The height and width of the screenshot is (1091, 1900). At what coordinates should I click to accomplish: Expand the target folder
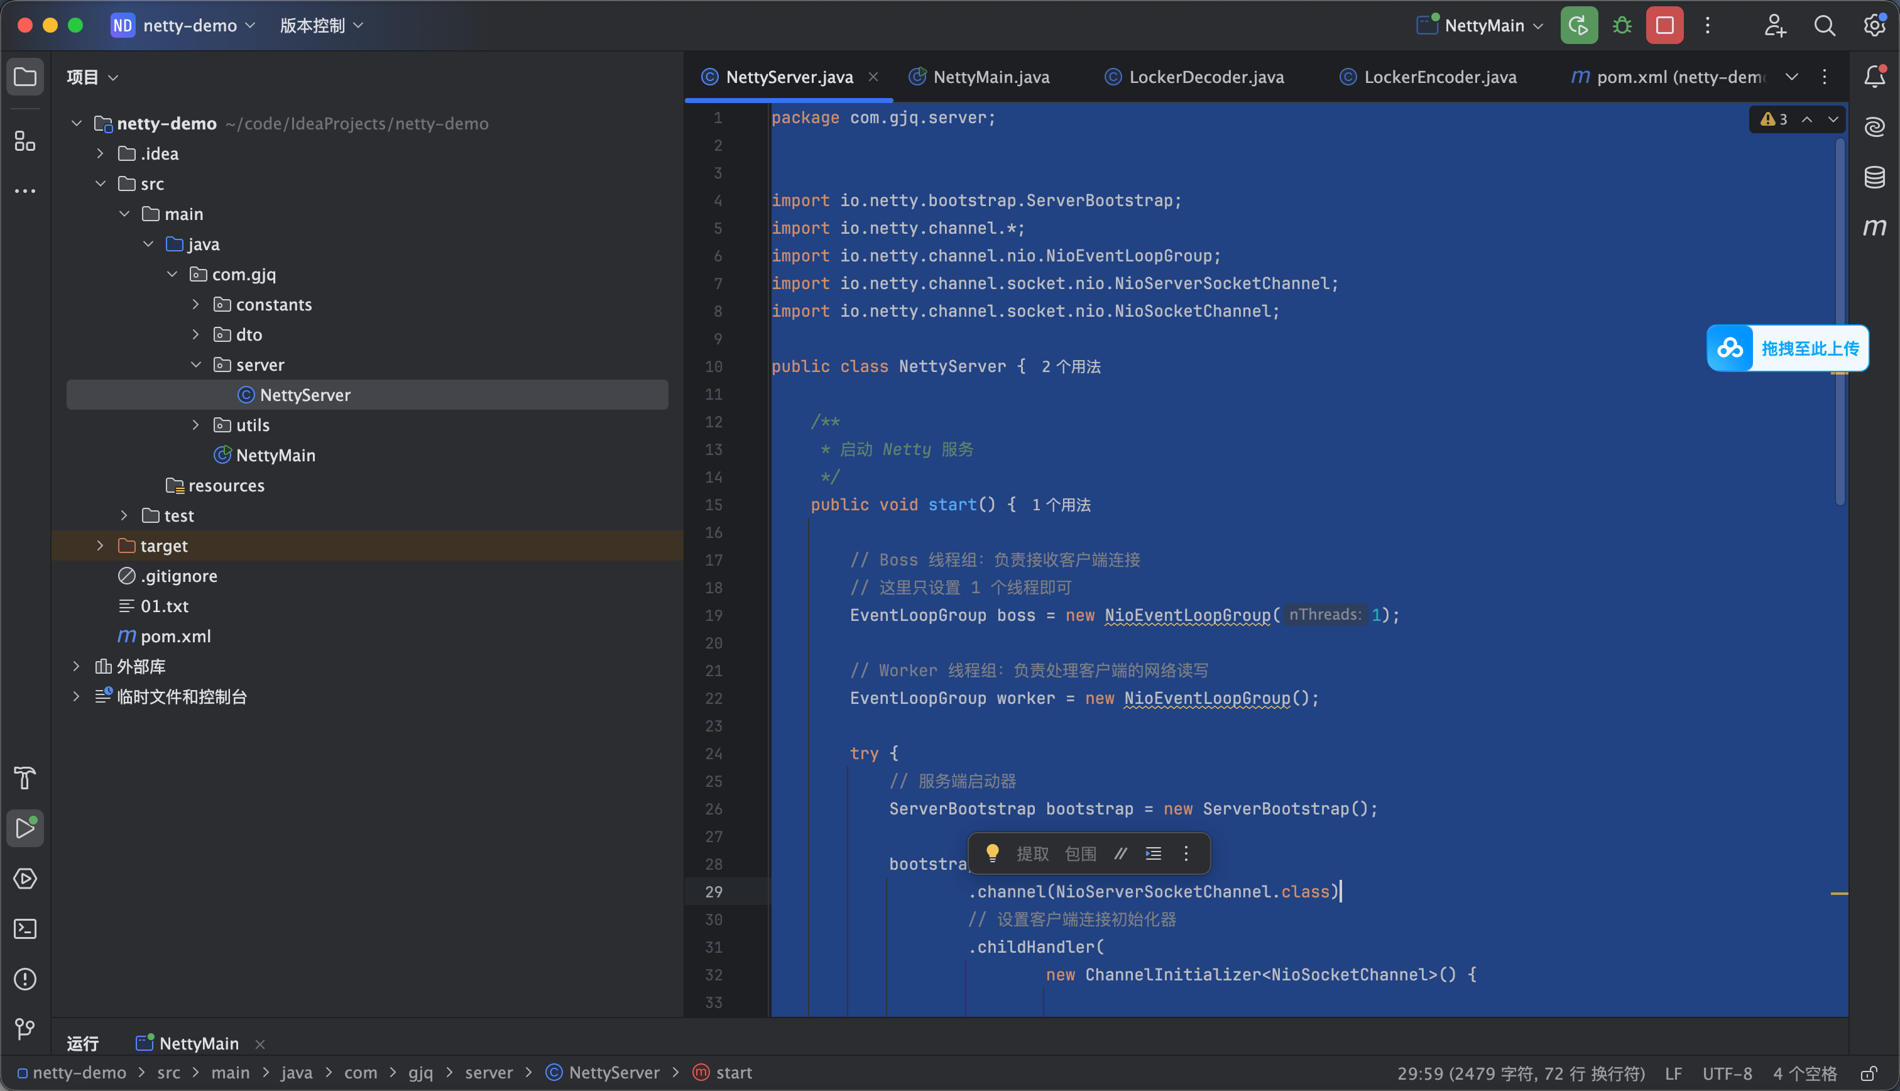coord(100,545)
